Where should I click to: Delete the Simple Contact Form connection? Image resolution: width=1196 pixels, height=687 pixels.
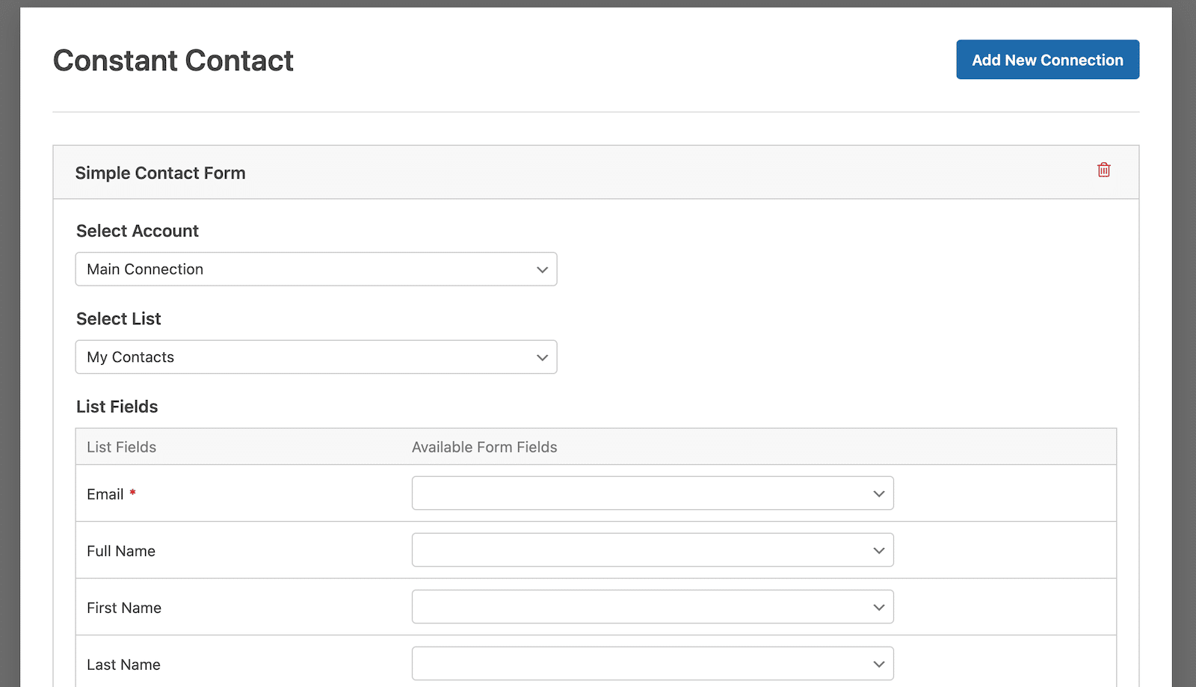(x=1103, y=170)
